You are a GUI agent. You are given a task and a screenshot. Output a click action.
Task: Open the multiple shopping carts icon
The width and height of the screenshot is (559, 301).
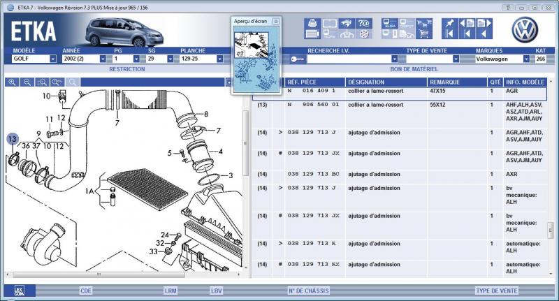(424, 24)
